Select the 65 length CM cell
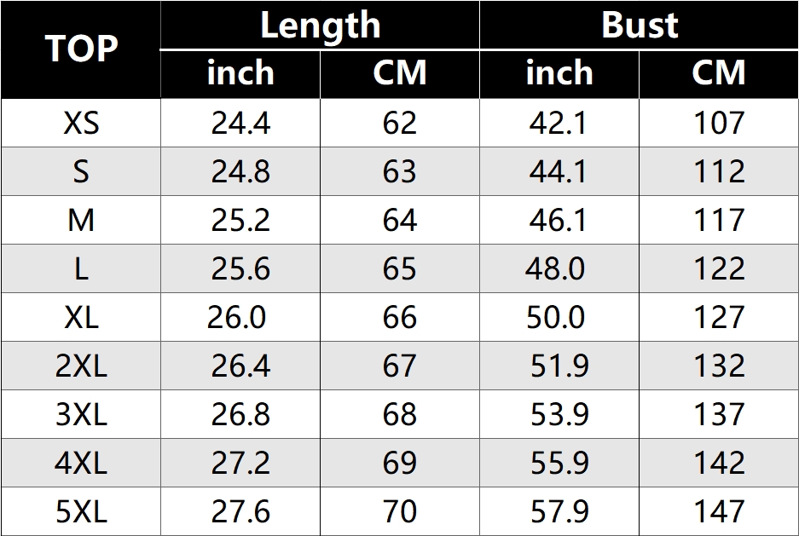799x536 pixels. coord(400,269)
